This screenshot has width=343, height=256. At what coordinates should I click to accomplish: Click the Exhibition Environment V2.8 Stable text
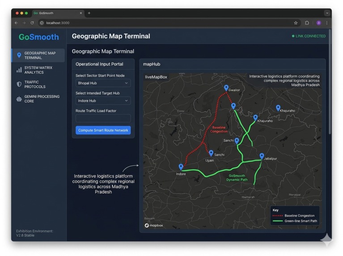pos(34,233)
